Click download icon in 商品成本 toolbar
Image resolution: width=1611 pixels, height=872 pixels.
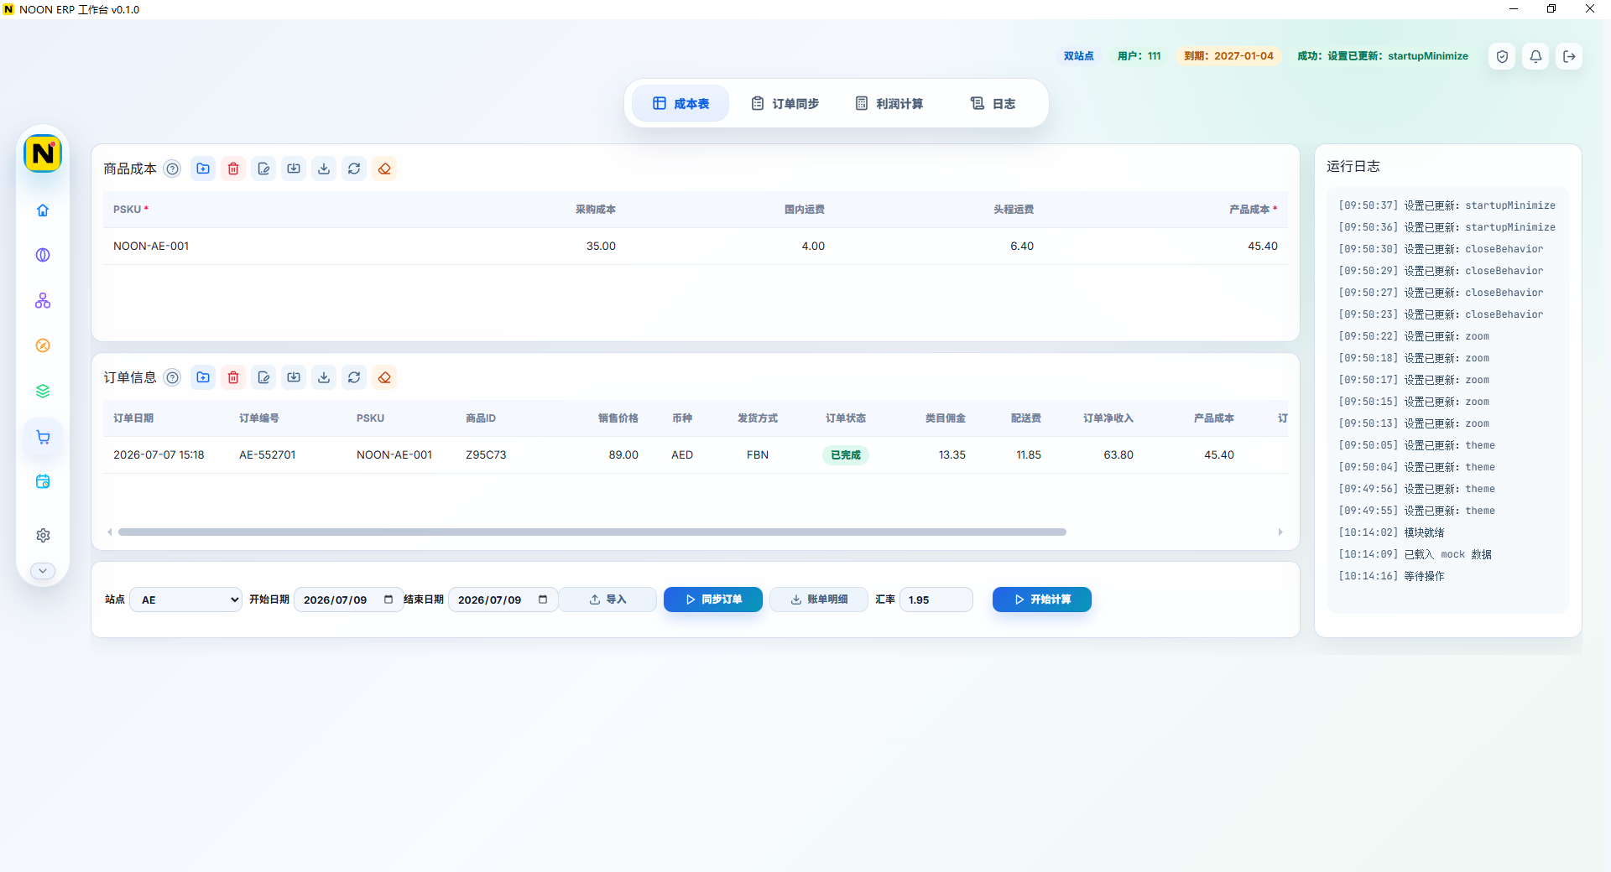pos(324,169)
